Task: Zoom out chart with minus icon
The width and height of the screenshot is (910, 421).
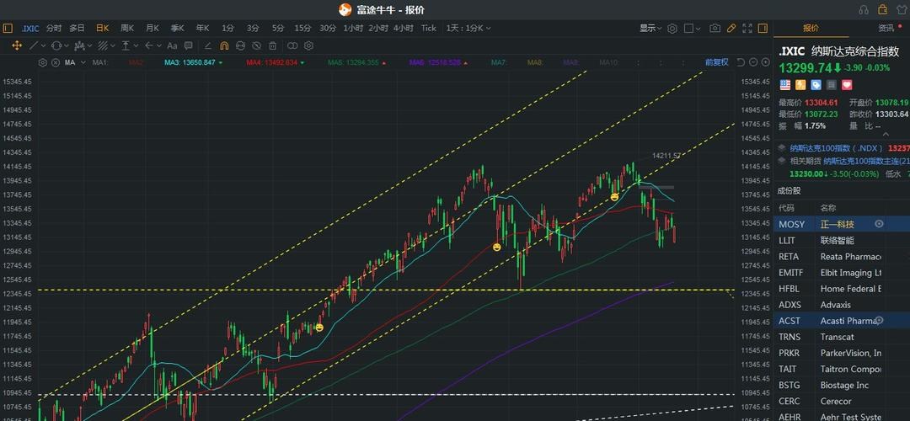Action: 753,62
